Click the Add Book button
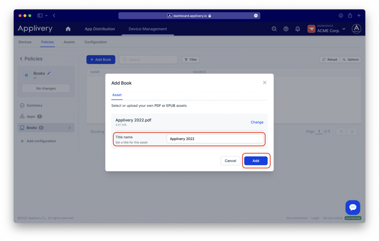379x241 pixels. coord(101,60)
